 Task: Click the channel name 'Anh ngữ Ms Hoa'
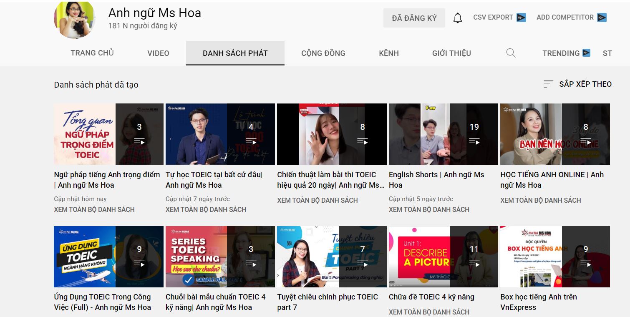pyautogui.click(x=154, y=13)
